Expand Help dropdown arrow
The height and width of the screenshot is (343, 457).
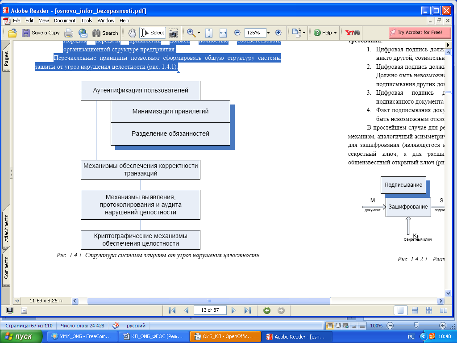coord(335,33)
